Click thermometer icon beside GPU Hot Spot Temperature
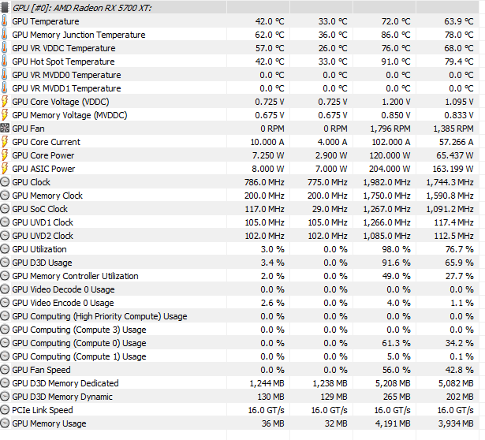Viewport: 485px width, 440px height. [4, 62]
